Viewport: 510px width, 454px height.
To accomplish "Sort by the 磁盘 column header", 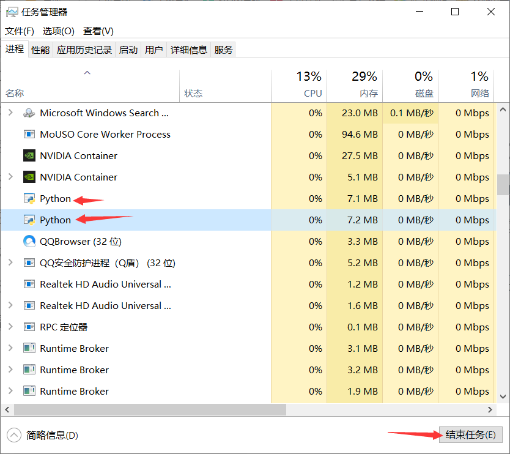I will pos(410,86).
